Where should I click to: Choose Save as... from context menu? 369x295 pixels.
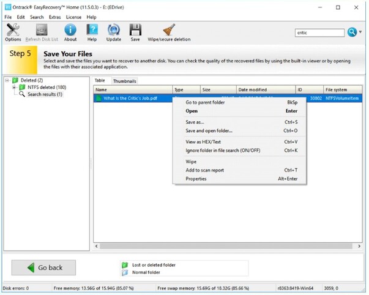pos(195,122)
